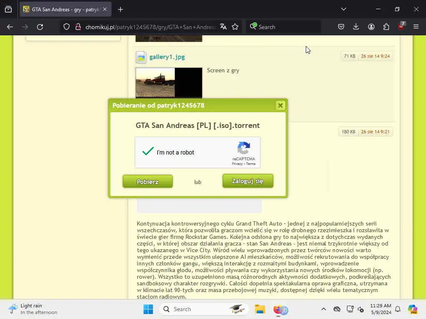426x319 pixels.
Task: Open notifications bell icon
Action: (x=398, y=309)
